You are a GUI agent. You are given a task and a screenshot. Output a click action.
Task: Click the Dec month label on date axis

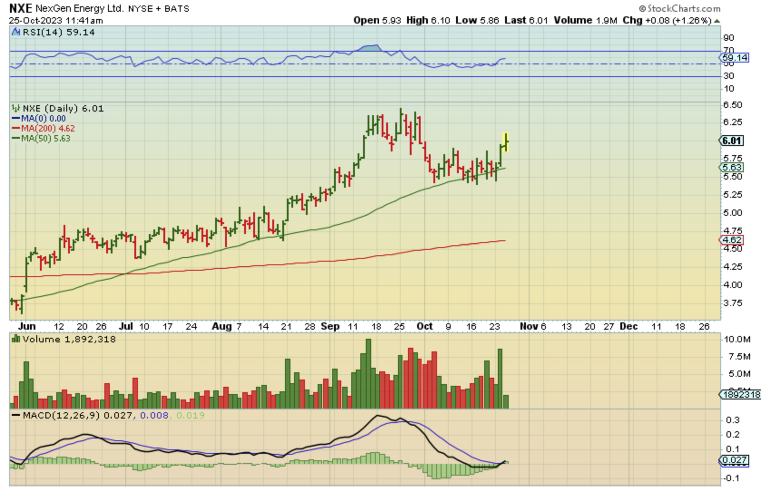click(629, 326)
